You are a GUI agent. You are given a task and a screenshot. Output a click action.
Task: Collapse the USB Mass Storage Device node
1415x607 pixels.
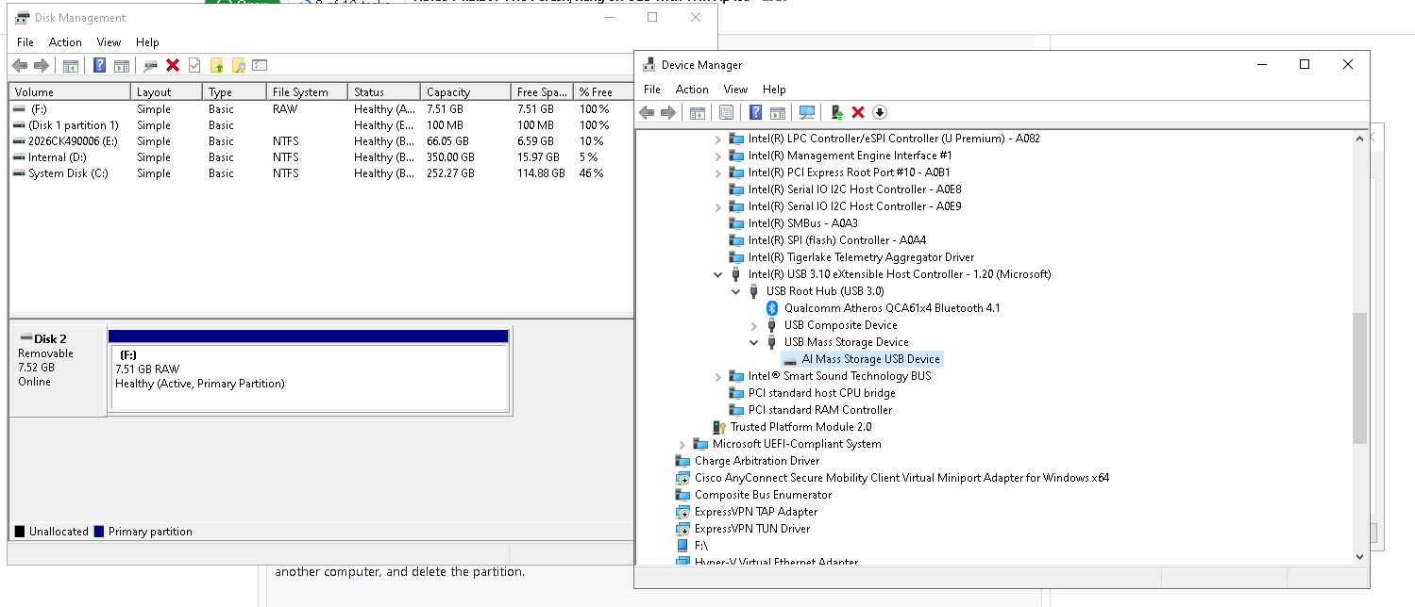pyautogui.click(x=752, y=341)
